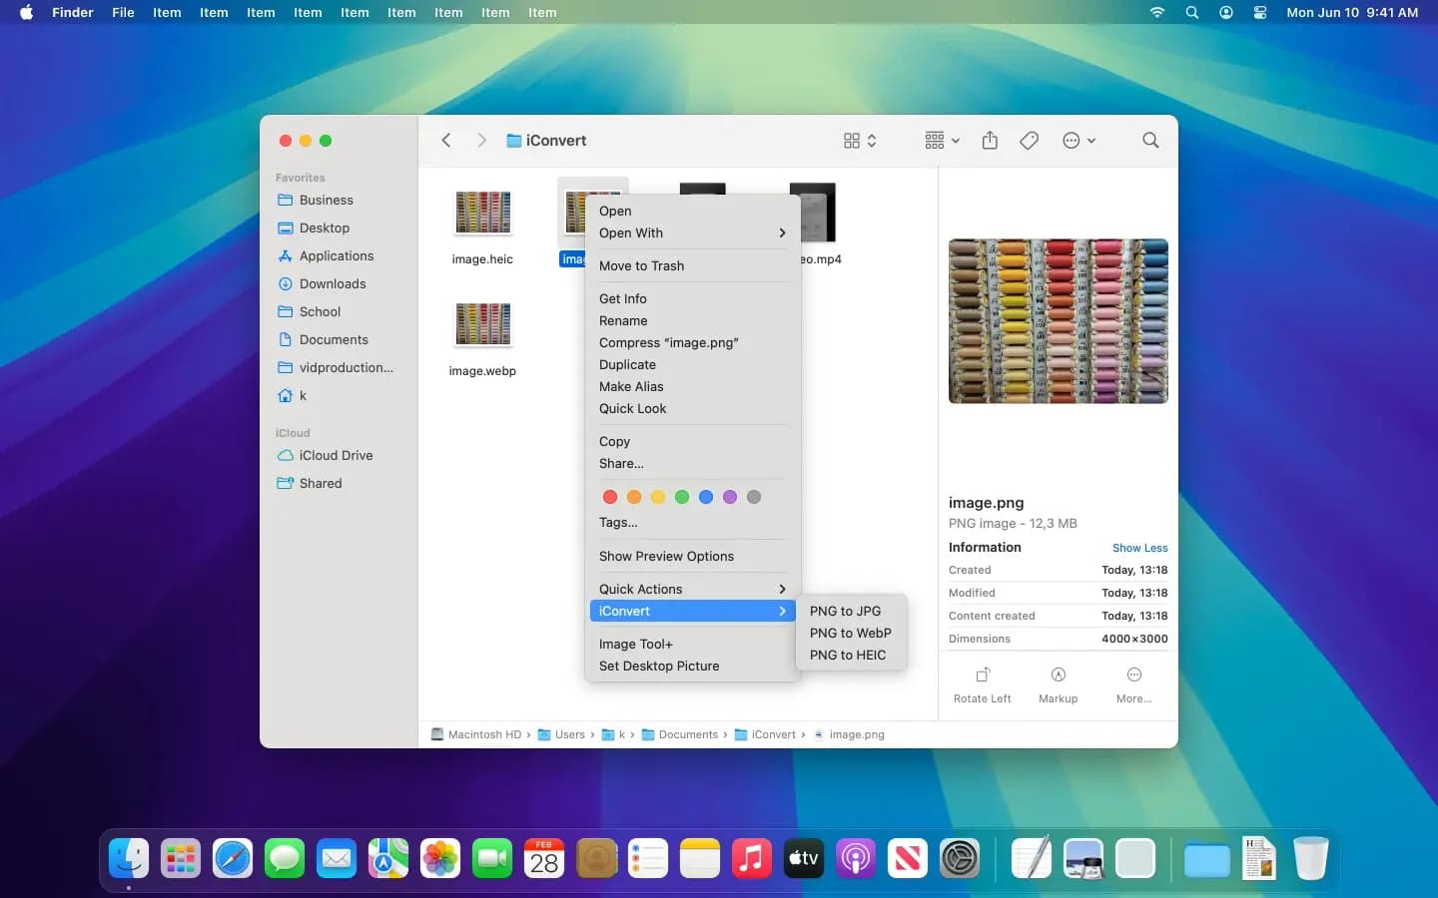The width and height of the screenshot is (1438, 898).
Task: Choose Rename in the context menu
Action: (x=692, y=321)
